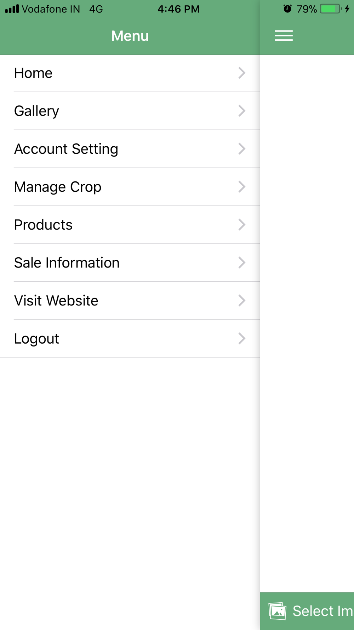Tap the cellular signal bars icon
This screenshot has width=354, height=630.
tap(12, 9)
